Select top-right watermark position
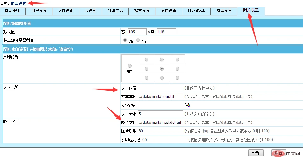Viewport: 303px width, 164px height. coord(177,60)
